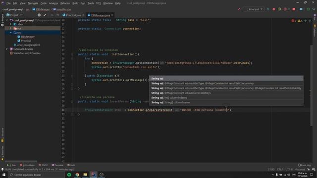Open the VCS menu

99,3
